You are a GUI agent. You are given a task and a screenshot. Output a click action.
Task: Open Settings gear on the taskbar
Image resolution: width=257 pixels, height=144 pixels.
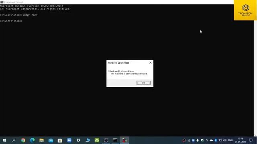[78, 140]
